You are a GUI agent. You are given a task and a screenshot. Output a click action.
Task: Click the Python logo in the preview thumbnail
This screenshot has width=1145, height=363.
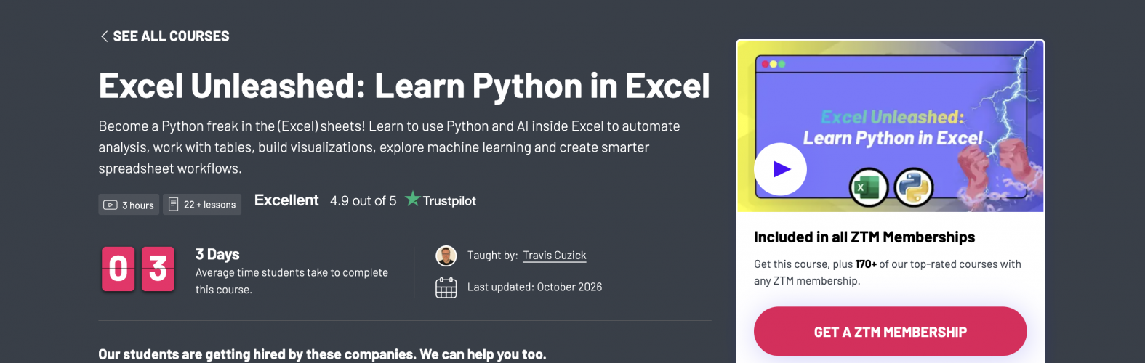(914, 187)
